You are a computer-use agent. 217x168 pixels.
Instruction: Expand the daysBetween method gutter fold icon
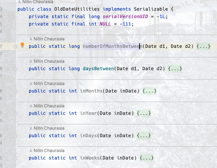(x=15, y=69)
